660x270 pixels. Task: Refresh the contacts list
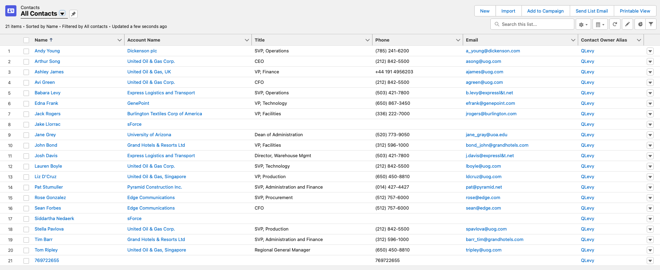tap(615, 24)
